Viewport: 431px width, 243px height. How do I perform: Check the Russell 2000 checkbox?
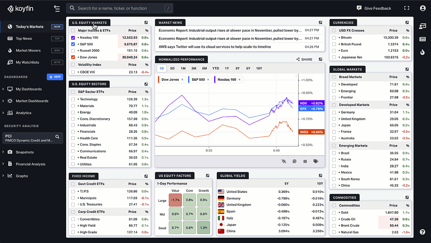pyautogui.click(x=73, y=51)
